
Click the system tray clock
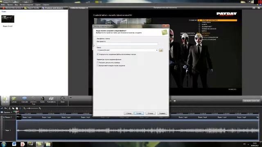[x=255, y=144]
